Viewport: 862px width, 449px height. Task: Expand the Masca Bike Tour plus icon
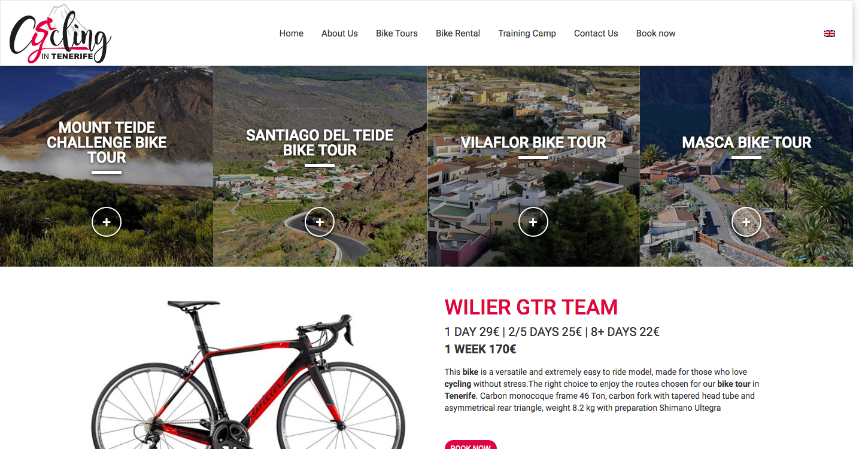coord(746,222)
